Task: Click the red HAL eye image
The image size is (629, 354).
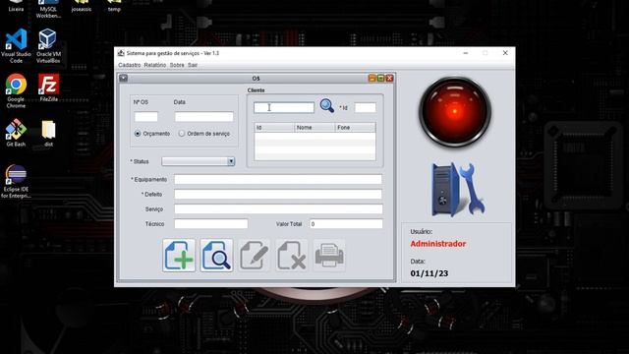Action: 455,111
